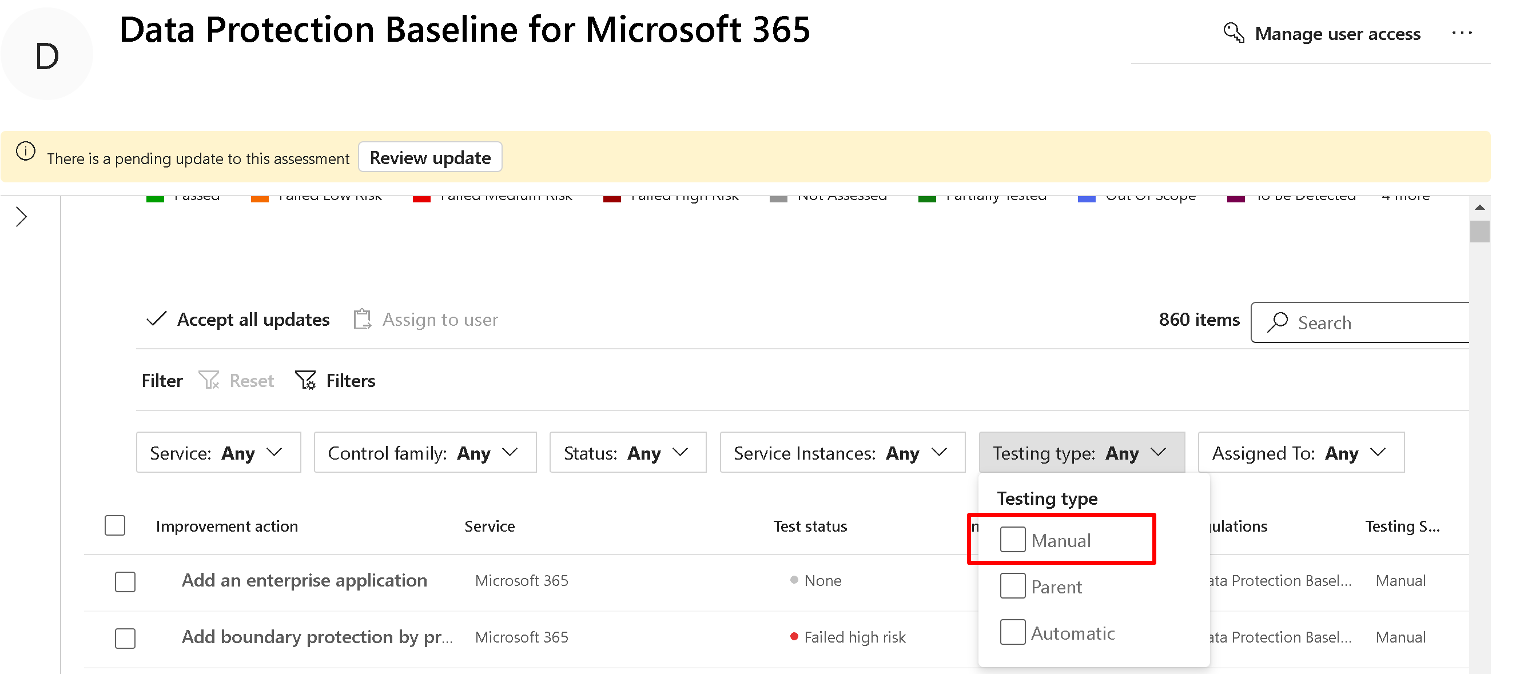This screenshot has height=674, width=1520.
Task: Expand the Assigned To filter dropdown
Action: [1300, 453]
